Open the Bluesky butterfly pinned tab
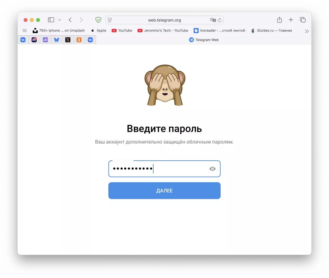 [x=57, y=40]
